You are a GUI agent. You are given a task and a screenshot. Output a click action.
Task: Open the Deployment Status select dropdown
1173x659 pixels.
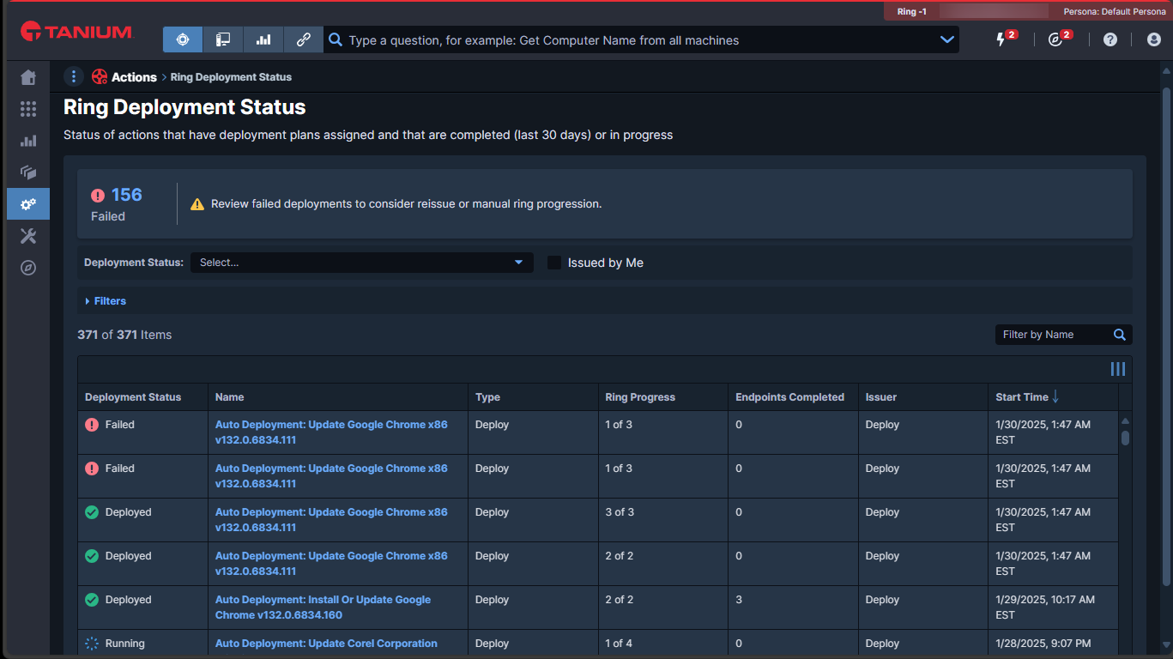coord(361,263)
